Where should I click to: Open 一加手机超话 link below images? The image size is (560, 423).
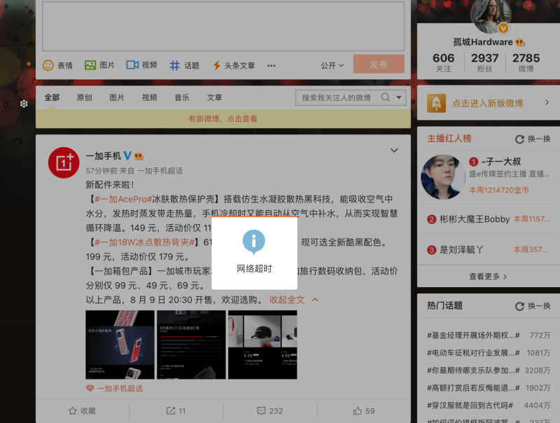click(x=119, y=389)
